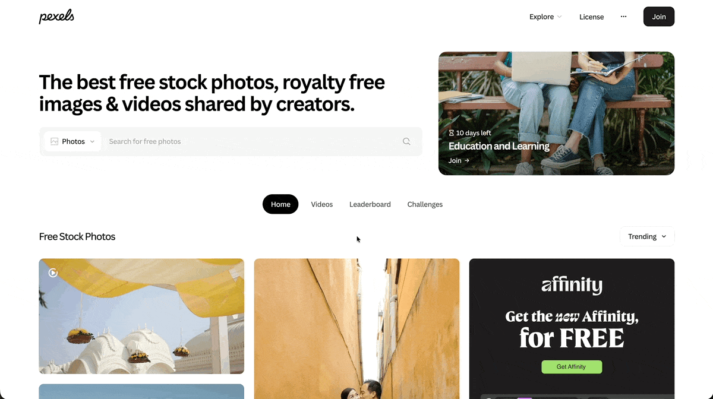Click the affinity logo in the ad

(x=572, y=285)
